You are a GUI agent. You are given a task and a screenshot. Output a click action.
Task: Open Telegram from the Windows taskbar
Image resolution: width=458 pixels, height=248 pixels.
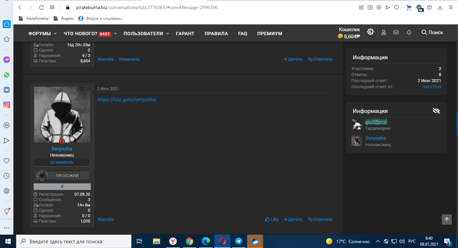pyautogui.click(x=239, y=241)
